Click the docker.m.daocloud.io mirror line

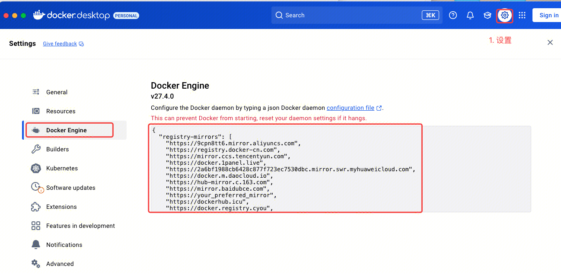pos(220,176)
